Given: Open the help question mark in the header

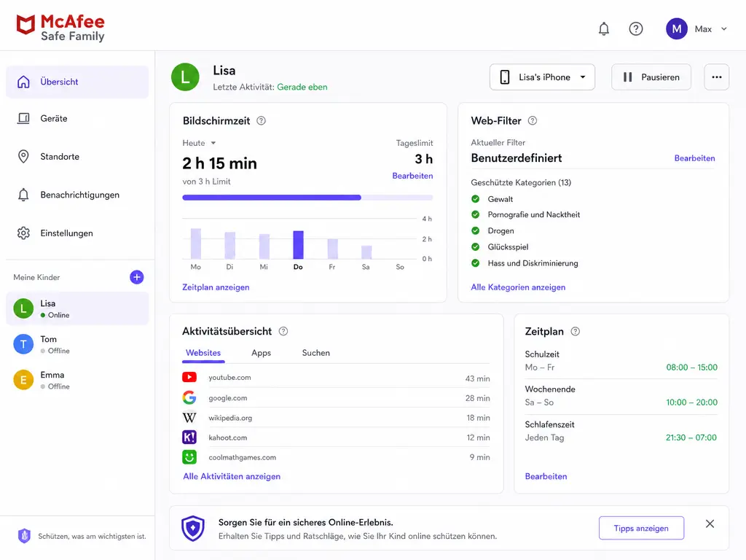Looking at the screenshot, I should (635, 29).
